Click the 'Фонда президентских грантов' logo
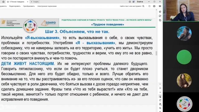This screenshot has height=112, width=199. pyautogui.click(x=11, y=23)
